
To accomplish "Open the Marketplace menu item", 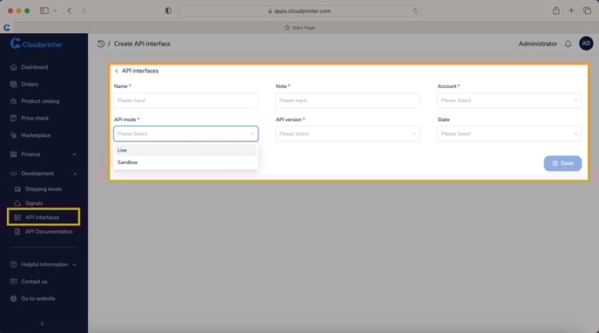I will click(x=36, y=135).
